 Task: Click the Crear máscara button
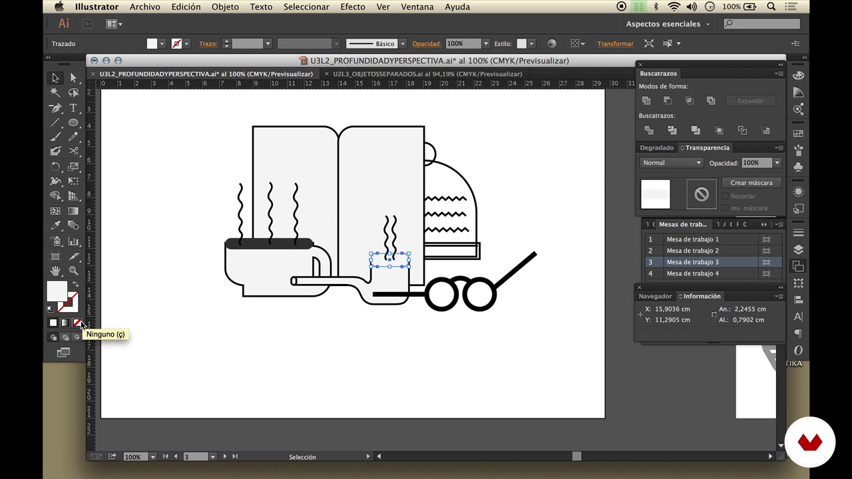point(751,183)
